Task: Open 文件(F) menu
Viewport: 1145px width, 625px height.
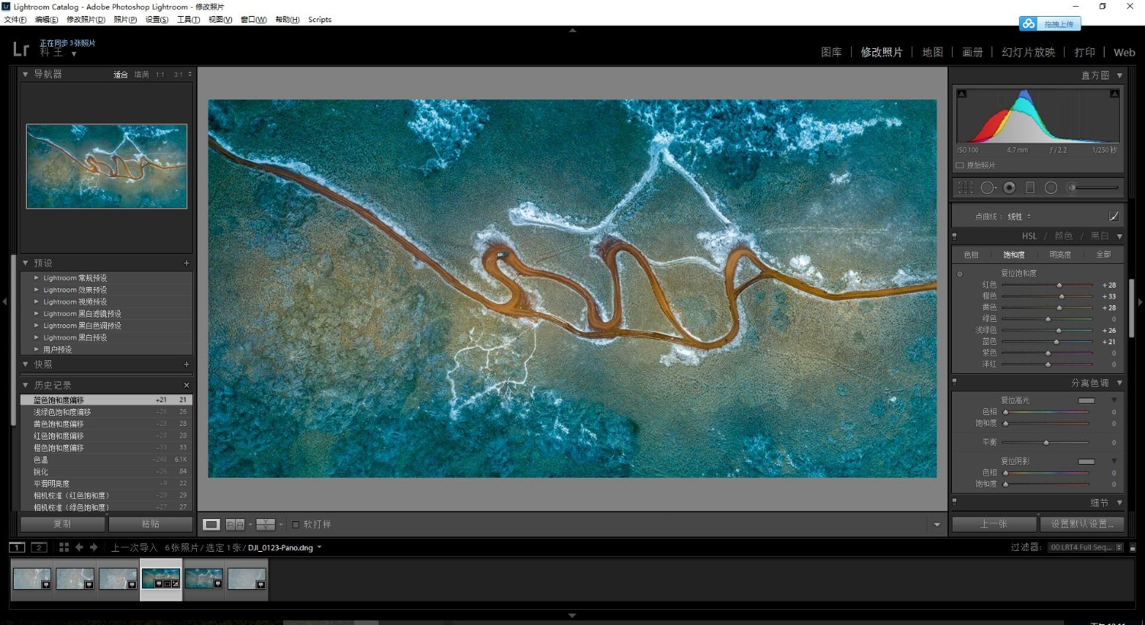Action: [x=15, y=20]
